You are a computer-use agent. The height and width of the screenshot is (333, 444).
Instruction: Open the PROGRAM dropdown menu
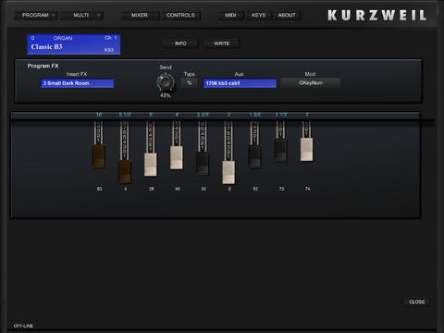(x=36, y=15)
